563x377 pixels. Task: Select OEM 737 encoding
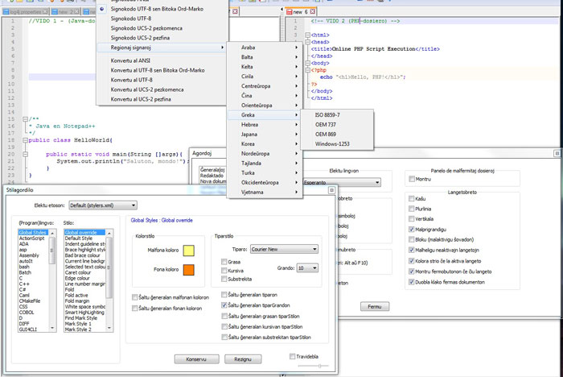pos(337,125)
